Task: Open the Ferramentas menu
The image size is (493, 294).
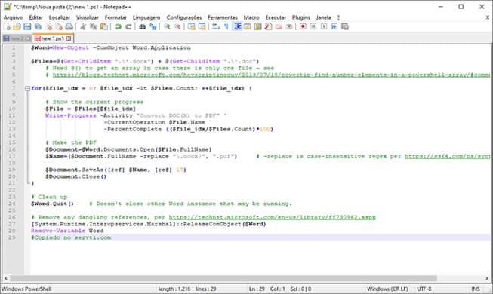Action: point(223,17)
